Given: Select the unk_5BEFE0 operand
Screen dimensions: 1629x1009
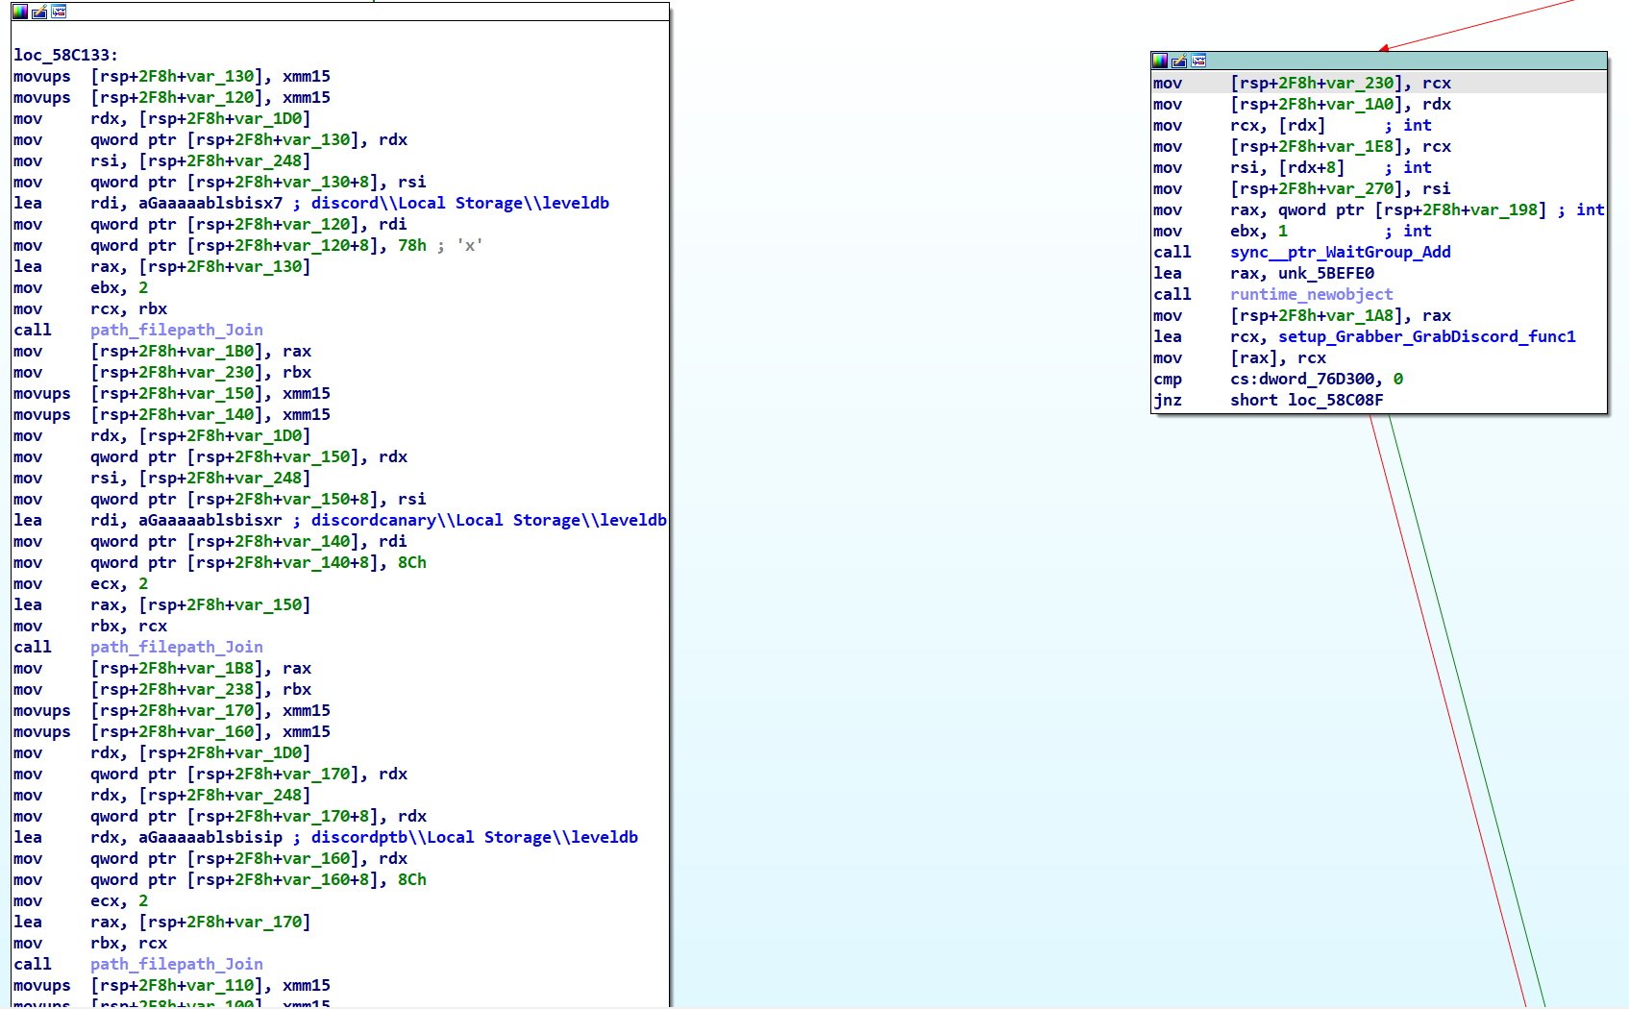Looking at the screenshot, I should pos(1325,273).
